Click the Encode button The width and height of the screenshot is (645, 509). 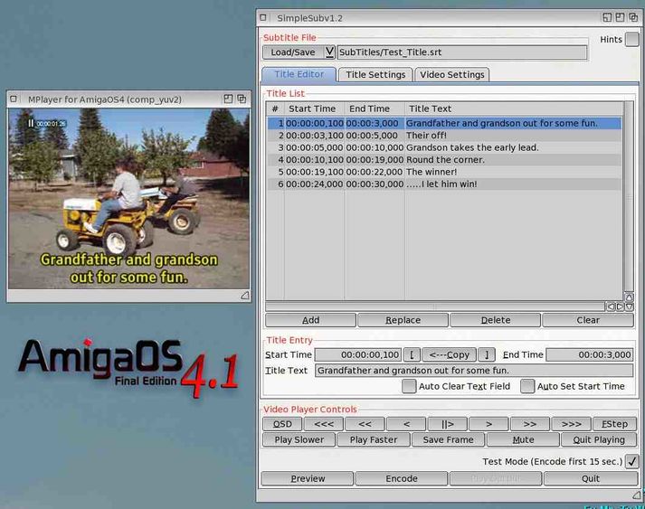[402, 478]
